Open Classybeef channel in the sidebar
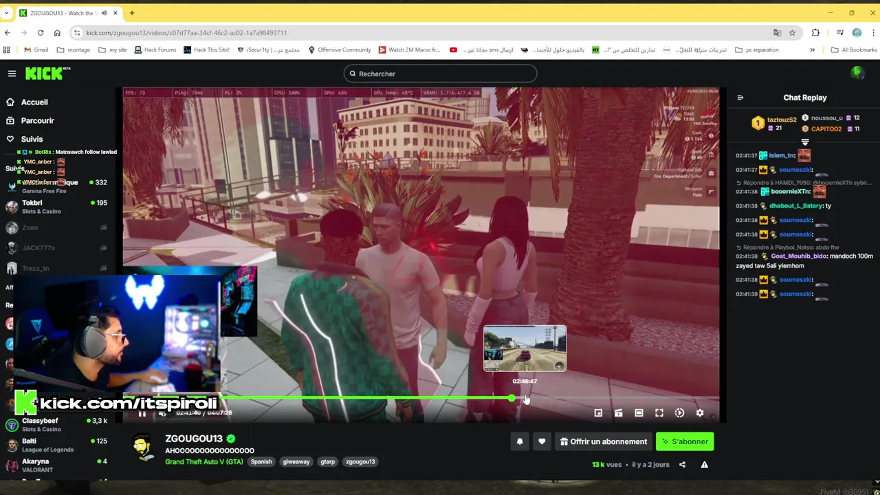 [58, 424]
